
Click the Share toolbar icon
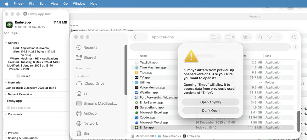[260, 37]
